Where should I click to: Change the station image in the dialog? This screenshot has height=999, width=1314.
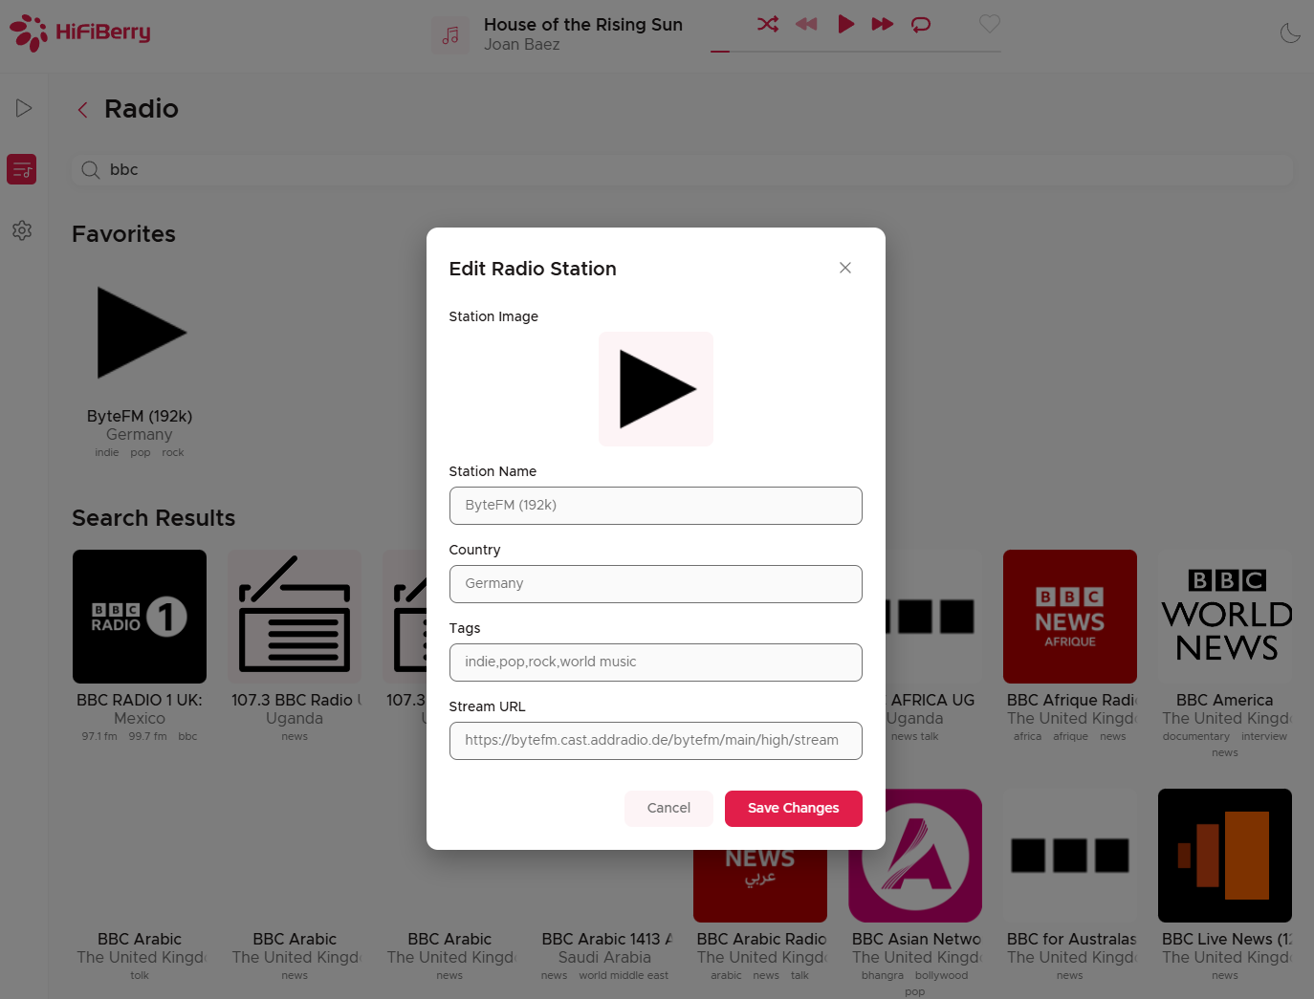(656, 389)
